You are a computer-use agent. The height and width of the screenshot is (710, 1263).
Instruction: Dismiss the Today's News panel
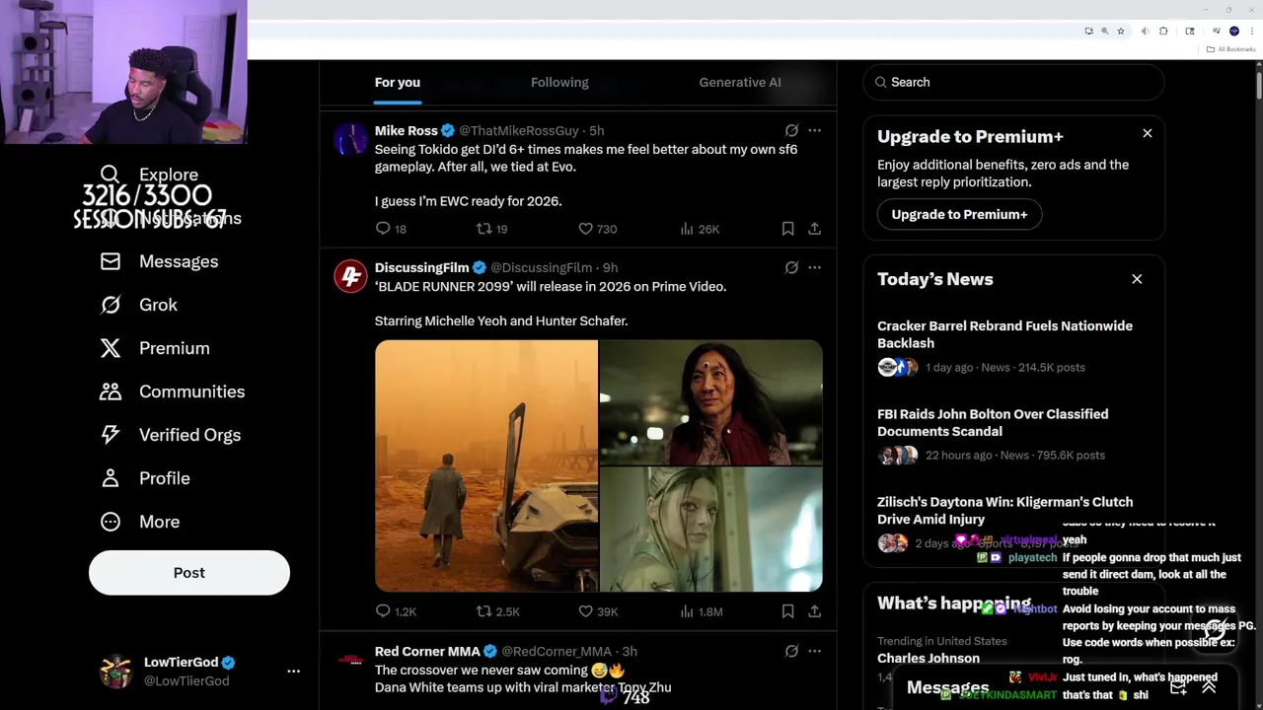click(x=1137, y=279)
